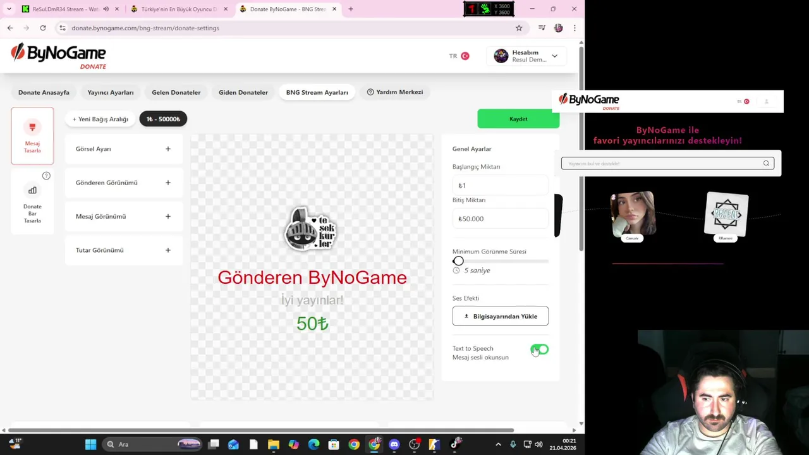Click the Başlangıç Miktarı amount field
Image resolution: width=809 pixels, height=455 pixels.
pos(500,185)
